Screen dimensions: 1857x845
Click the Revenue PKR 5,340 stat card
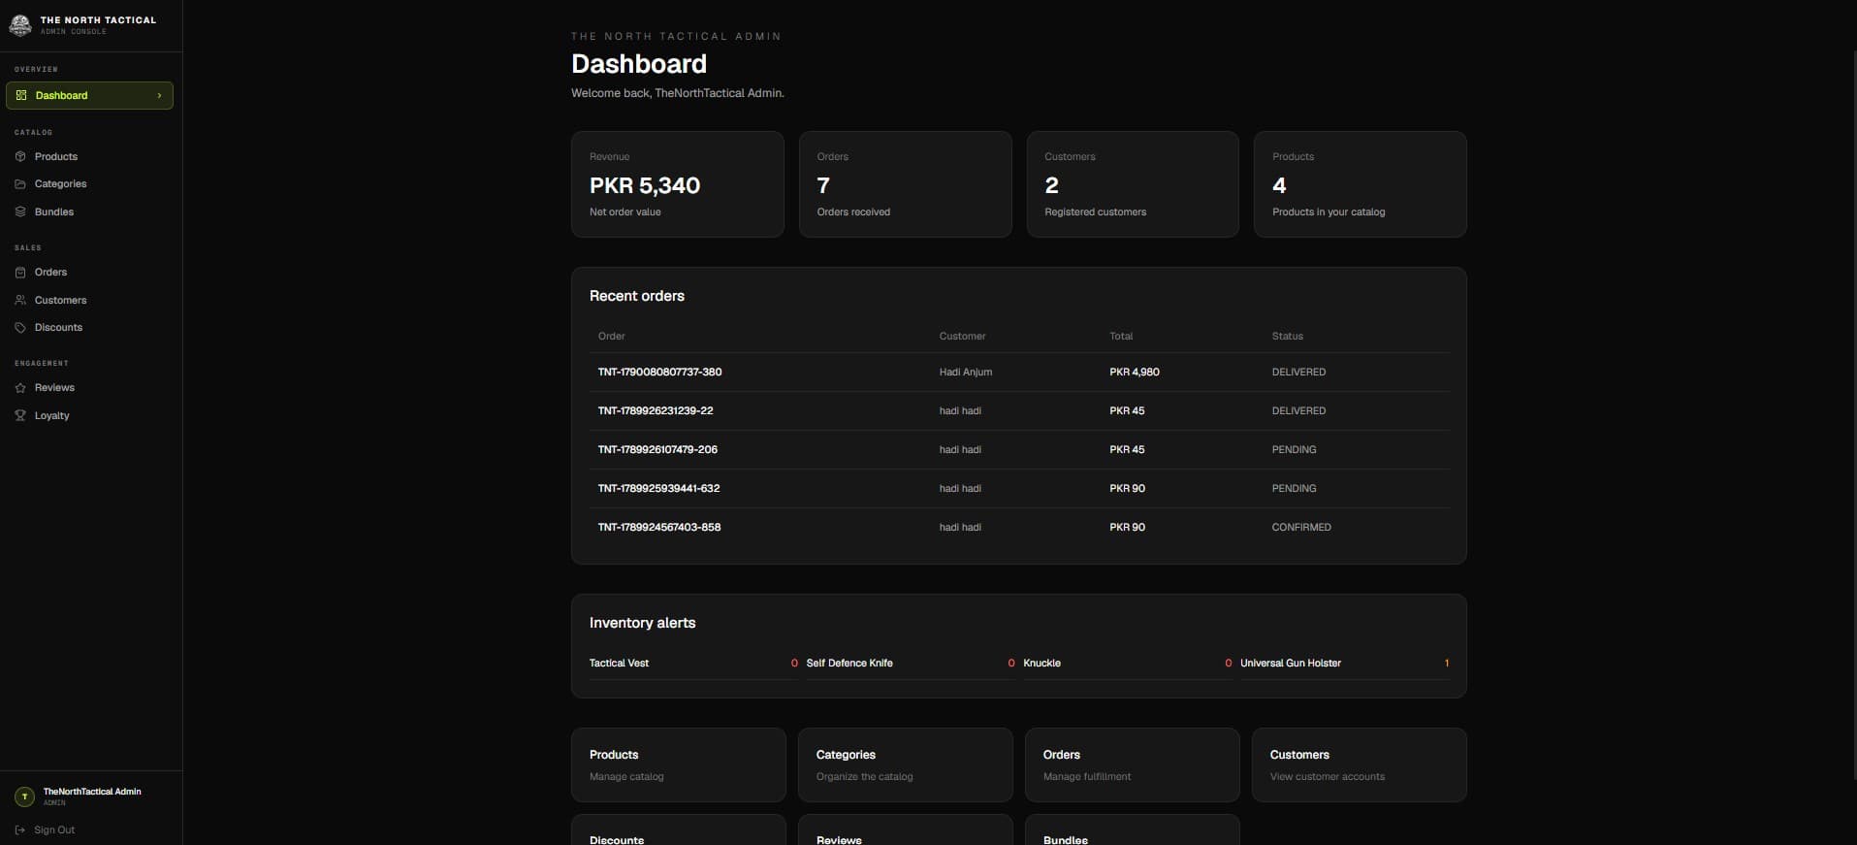pos(678,184)
